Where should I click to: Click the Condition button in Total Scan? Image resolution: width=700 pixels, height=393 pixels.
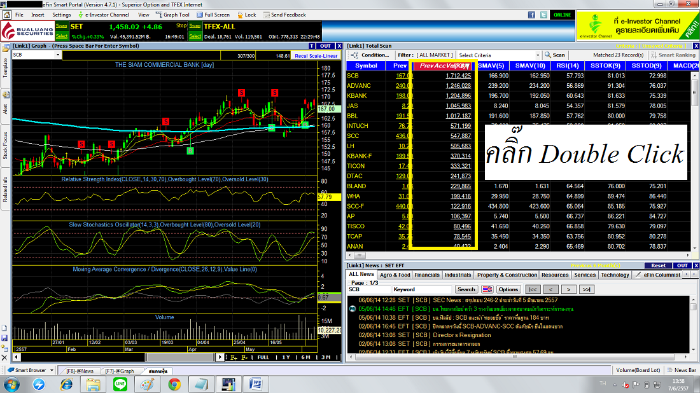(x=370, y=55)
